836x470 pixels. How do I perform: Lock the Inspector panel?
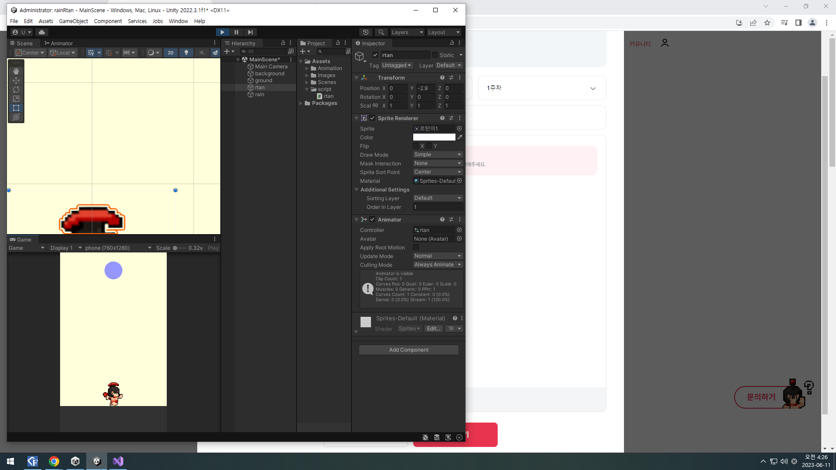(x=452, y=43)
